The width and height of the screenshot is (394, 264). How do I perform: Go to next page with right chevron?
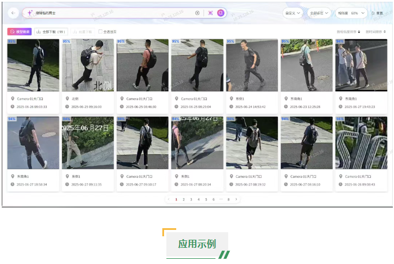point(236,199)
